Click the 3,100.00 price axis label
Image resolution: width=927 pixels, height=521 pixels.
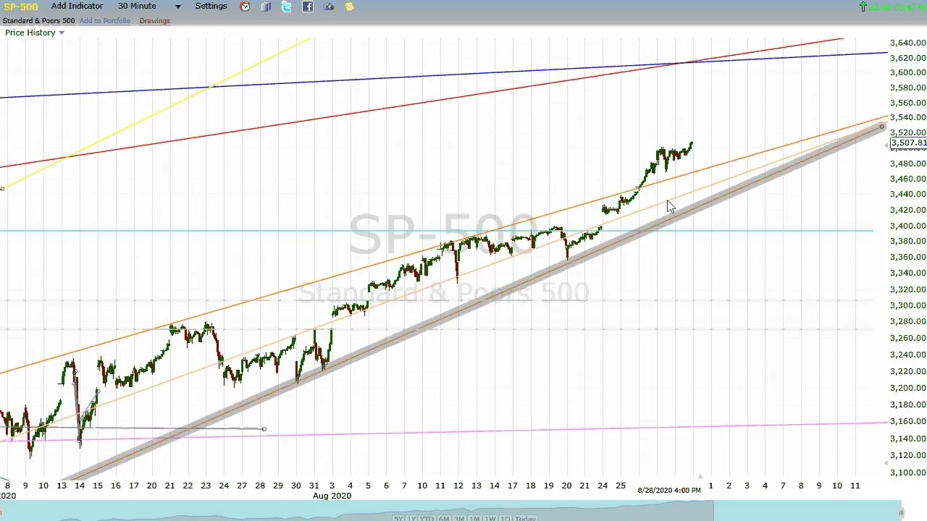pyautogui.click(x=908, y=473)
